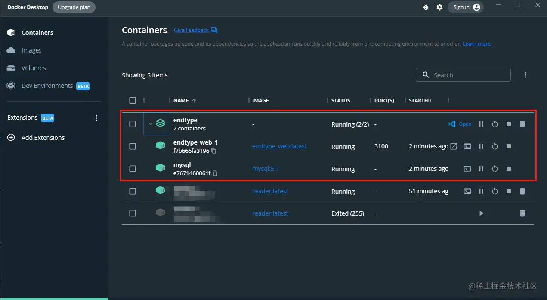This screenshot has width=547, height=300.
Task: Open the Learn more link
Action: tap(476, 44)
